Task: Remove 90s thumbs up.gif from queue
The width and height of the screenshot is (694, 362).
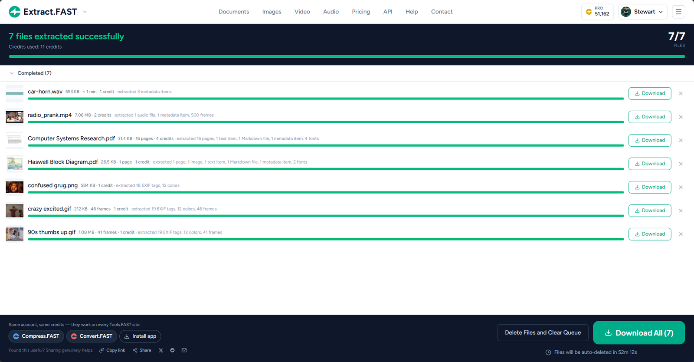Action: click(681, 234)
